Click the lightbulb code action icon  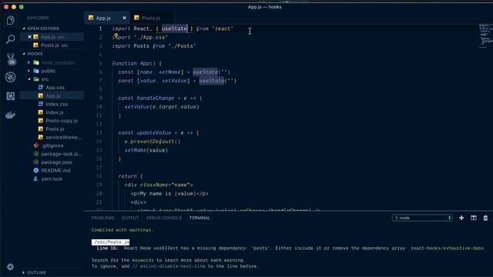[116, 35]
